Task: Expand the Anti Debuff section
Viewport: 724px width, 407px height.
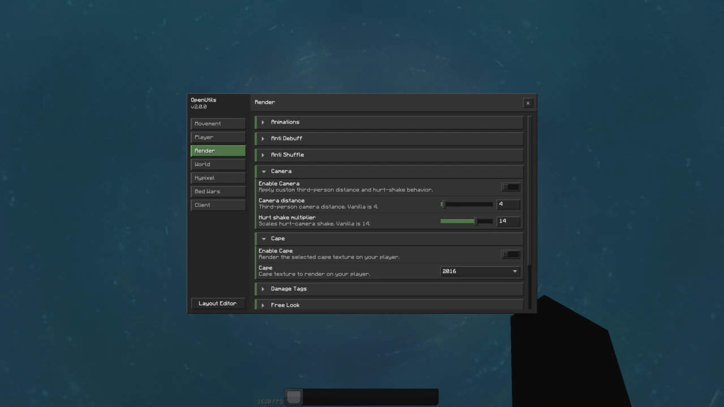Action: pyautogui.click(x=389, y=138)
